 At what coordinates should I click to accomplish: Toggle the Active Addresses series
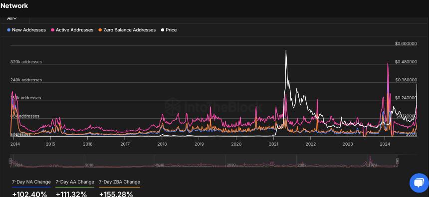pyautogui.click(x=74, y=30)
